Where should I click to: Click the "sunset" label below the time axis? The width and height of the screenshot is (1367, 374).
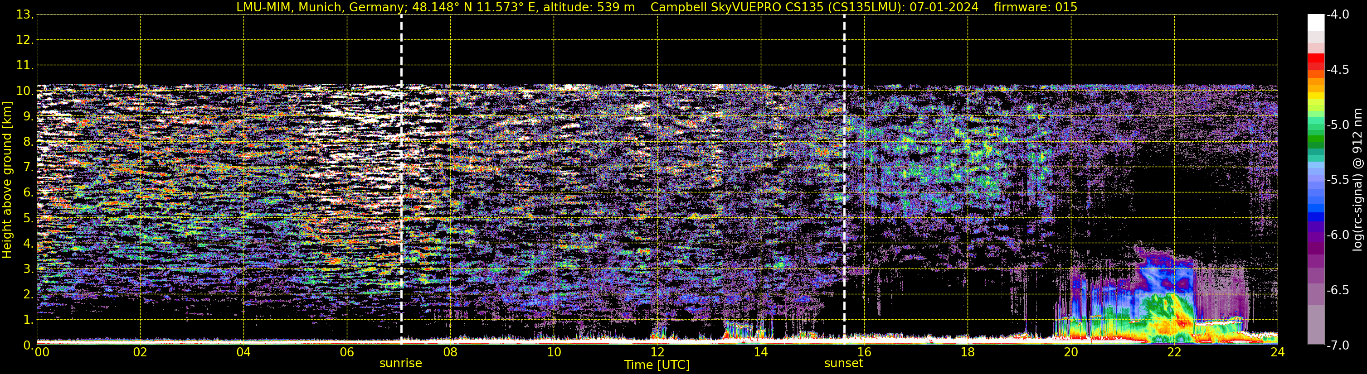tap(844, 364)
